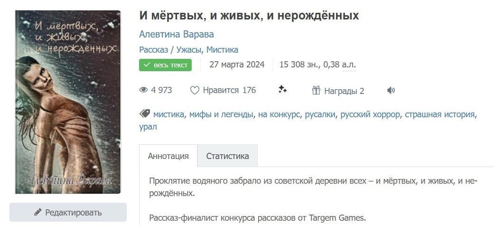Image resolution: width=494 pixels, height=225 pixels.
Task: Click the sparkle stars icon
Action: pyautogui.click(x=282, y=90)
